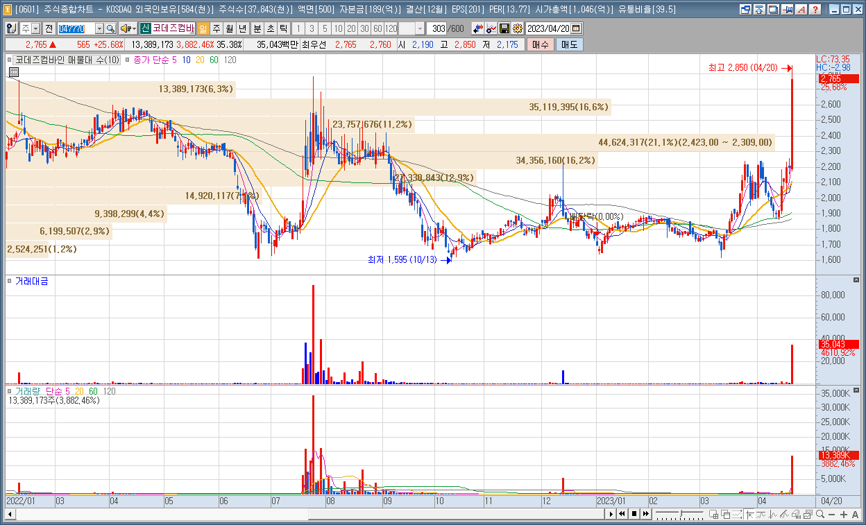Click the grid table icon at chart top-left
Viewport: 866px width, 525px height.
point(14,72)
